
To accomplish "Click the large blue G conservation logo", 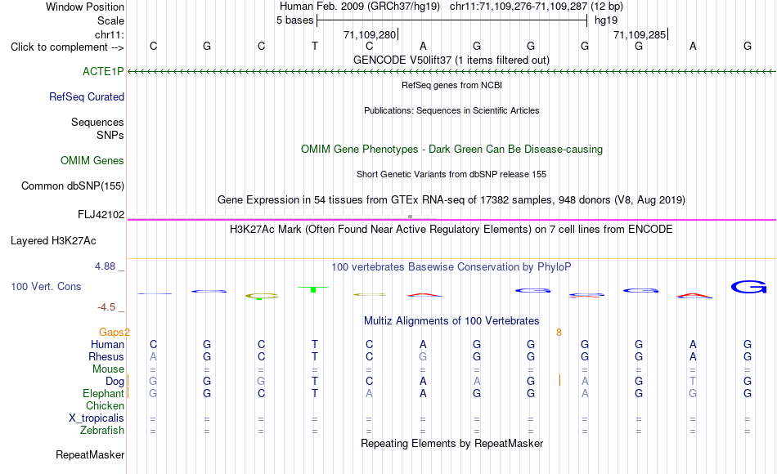I will 748,287.
